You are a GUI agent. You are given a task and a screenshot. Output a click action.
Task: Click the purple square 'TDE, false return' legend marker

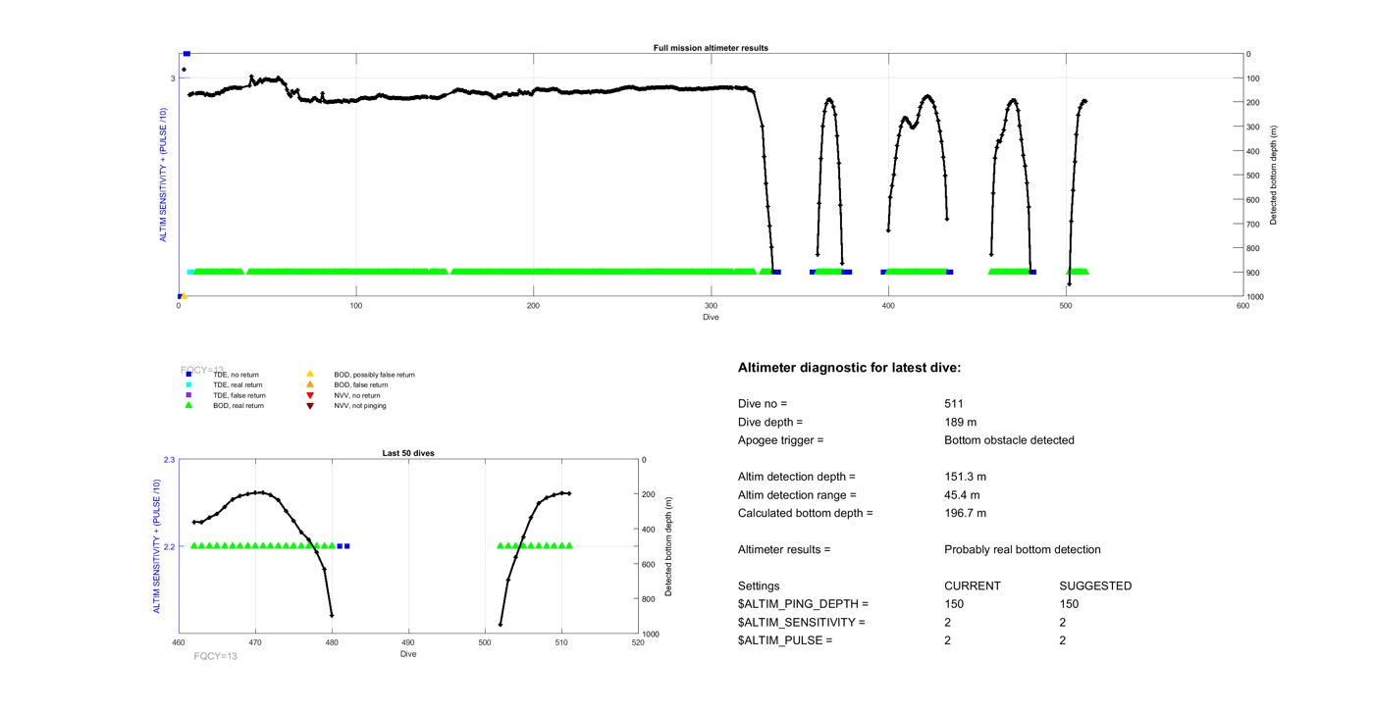(189, 395)
